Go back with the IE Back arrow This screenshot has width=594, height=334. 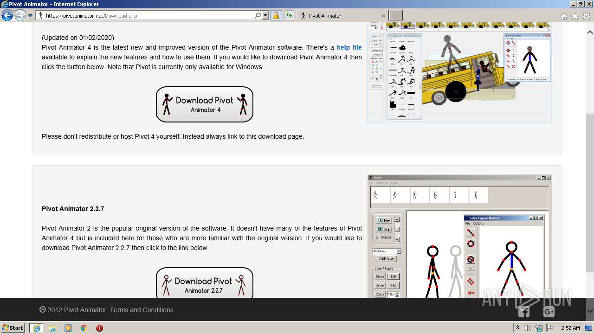point(7,16)
